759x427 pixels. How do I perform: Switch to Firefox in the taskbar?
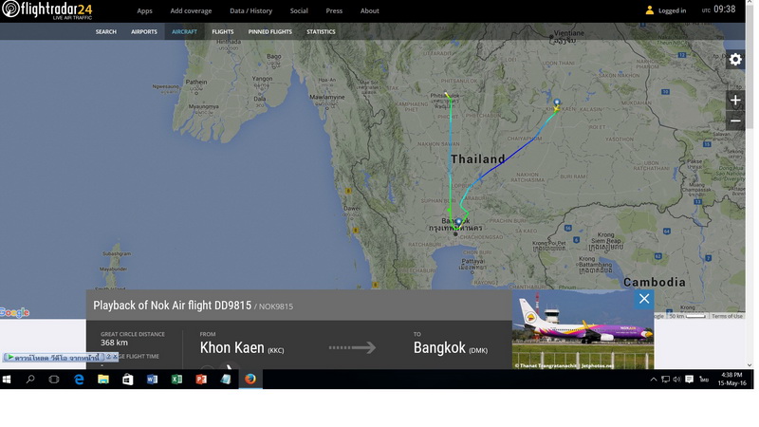coord(250,379)
